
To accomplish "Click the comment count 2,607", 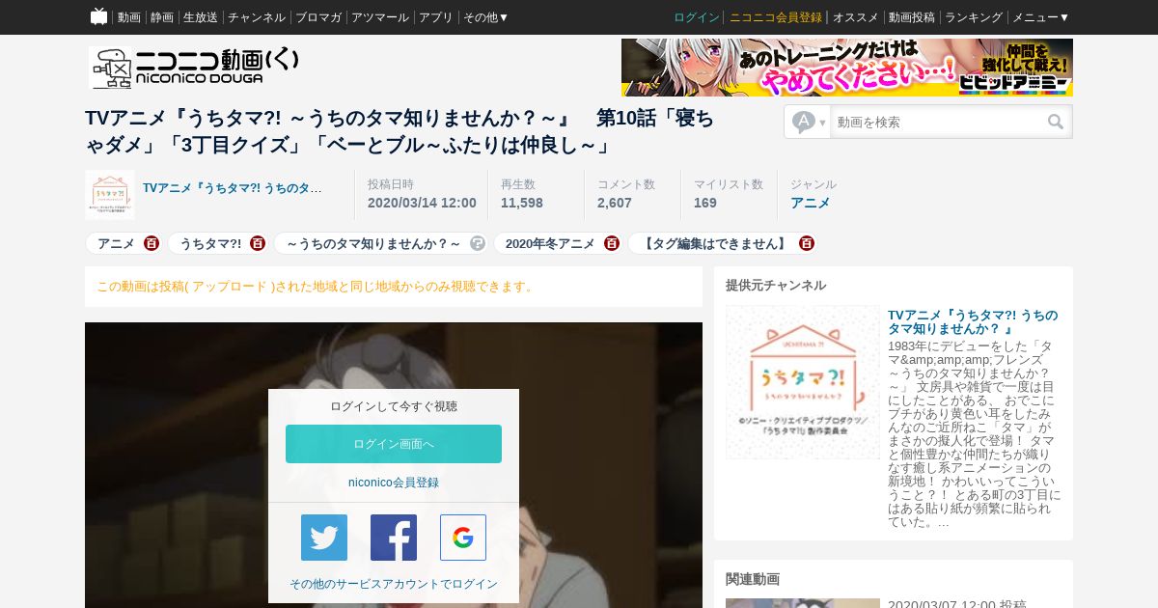I will [x=615, y=203].
